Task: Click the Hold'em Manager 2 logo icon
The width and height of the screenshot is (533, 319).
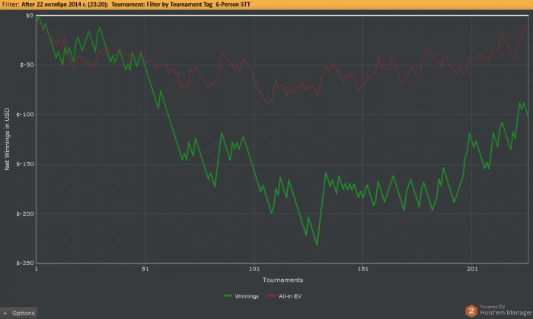Action: [471, 311]
